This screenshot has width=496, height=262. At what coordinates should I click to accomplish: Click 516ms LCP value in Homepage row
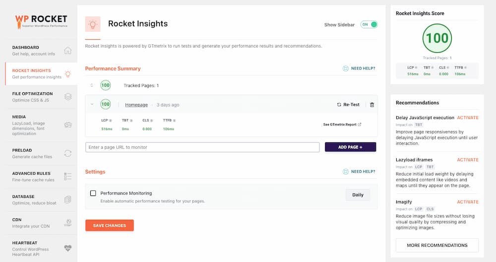click(107, 129)
